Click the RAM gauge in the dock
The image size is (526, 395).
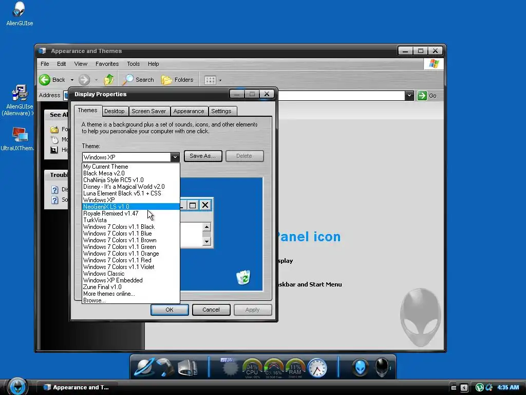coord(295,368)
